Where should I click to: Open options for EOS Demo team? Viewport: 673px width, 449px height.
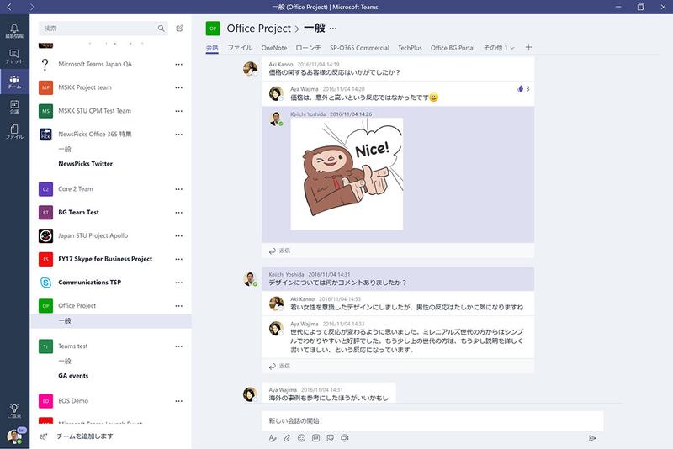click(x=179, y=401)
